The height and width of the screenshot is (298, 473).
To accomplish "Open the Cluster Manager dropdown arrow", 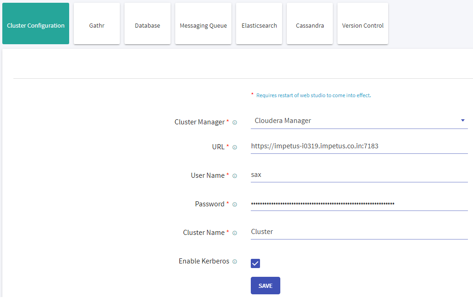I will pos(462,120).
